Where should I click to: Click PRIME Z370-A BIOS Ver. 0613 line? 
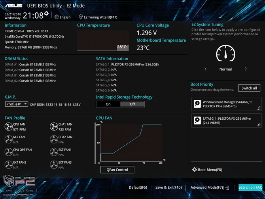tap(26, 31)
